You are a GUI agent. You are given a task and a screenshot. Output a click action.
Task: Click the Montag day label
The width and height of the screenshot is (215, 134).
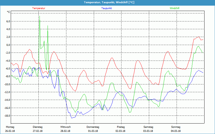click(x=10, y=127)
